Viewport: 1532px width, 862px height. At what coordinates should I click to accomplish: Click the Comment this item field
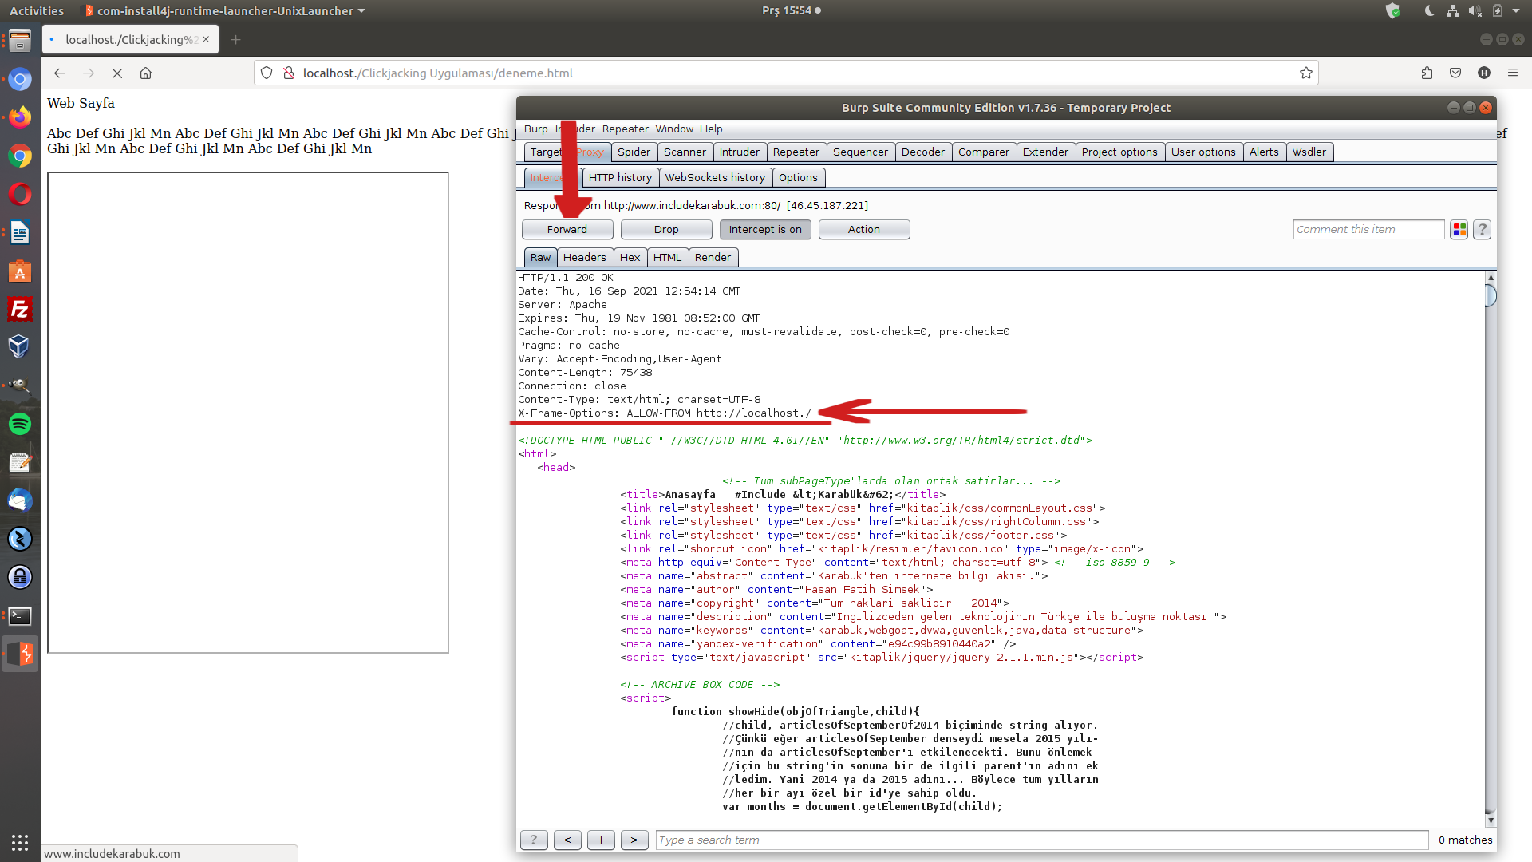coord(1368,230)
